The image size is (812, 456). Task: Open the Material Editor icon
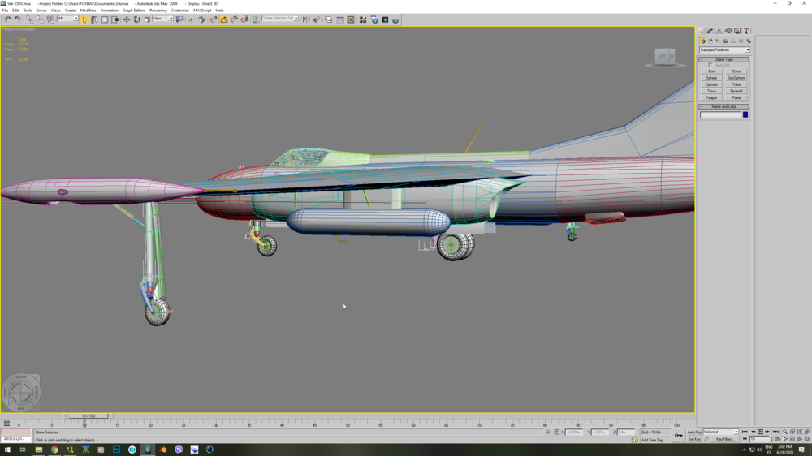click(362, 19)
